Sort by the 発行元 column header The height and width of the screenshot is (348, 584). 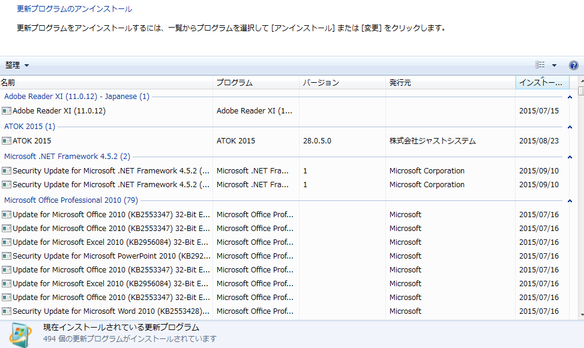click(450, 83)
